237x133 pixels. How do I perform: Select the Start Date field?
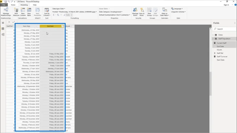pyautogui.click(x=220, y=60)
